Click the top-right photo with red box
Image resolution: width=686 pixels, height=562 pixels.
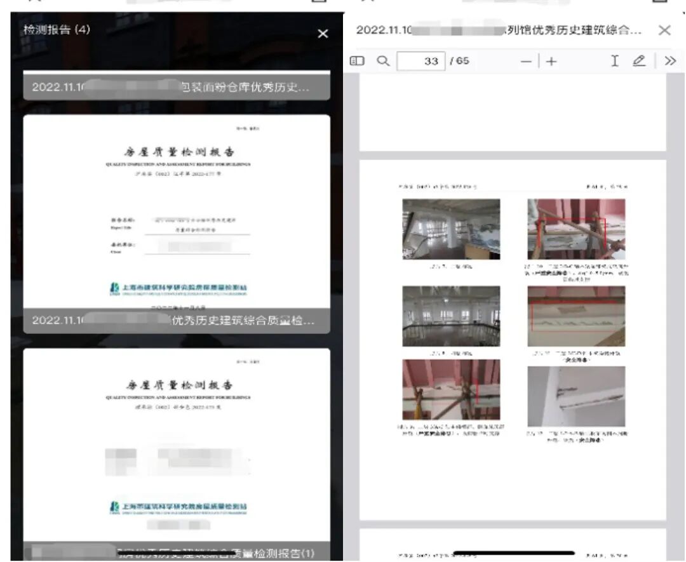click(576, 229)
